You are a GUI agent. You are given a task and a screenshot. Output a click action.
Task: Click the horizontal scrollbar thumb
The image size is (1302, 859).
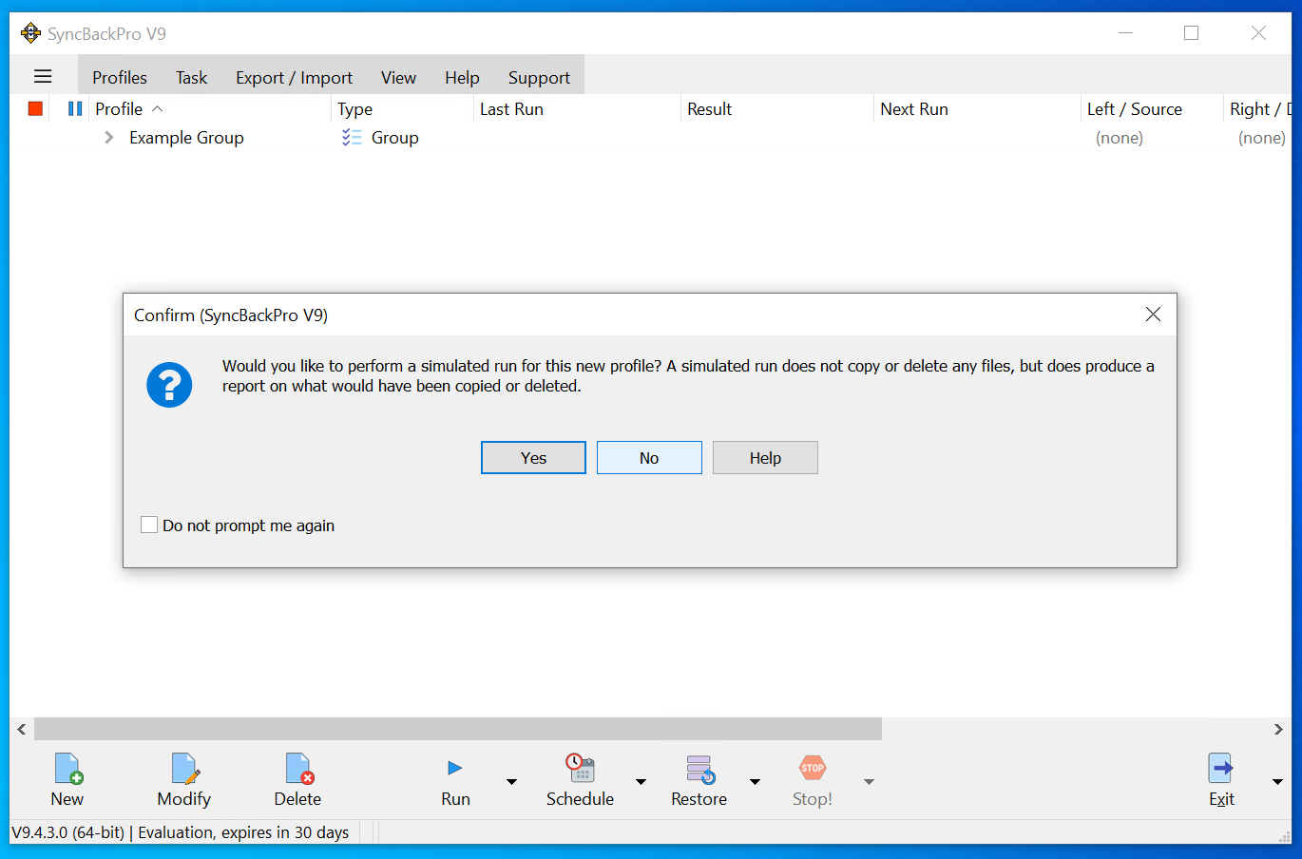tap(458, 729)
